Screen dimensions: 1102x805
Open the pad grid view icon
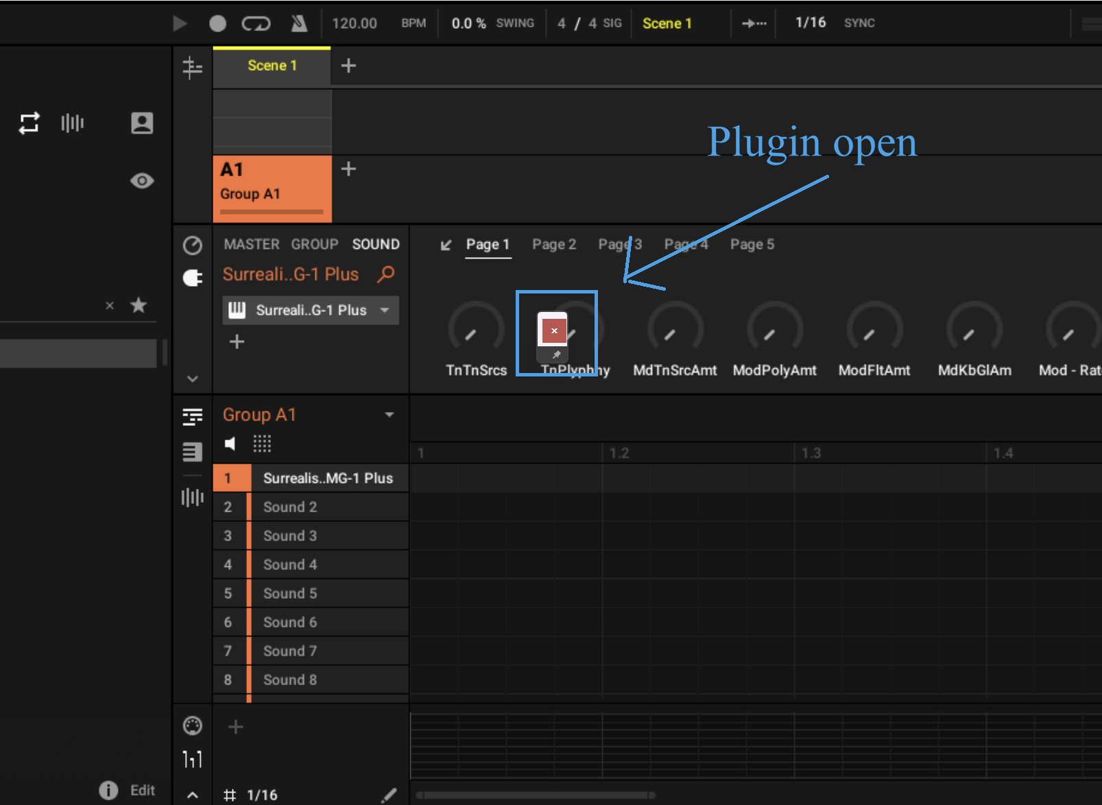[x=262, y=444]
